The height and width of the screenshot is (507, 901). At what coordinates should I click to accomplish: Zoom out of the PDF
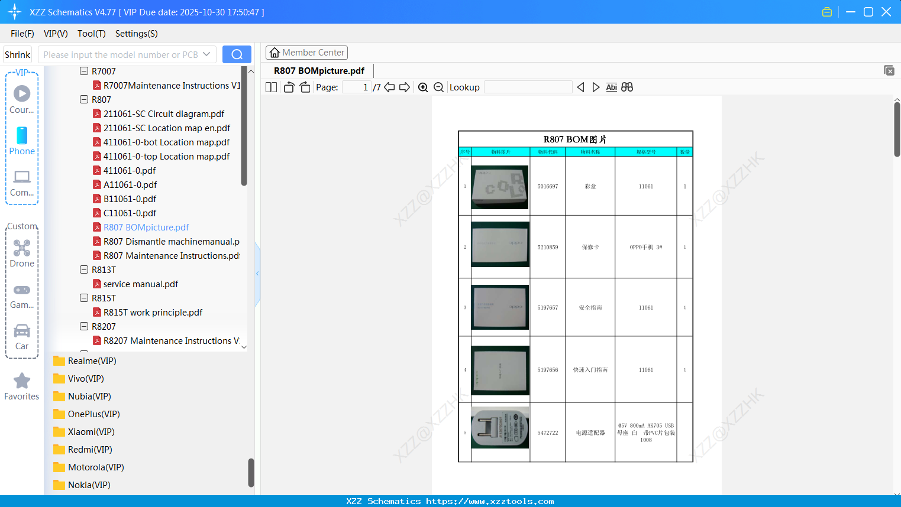[x=439, y=87]
